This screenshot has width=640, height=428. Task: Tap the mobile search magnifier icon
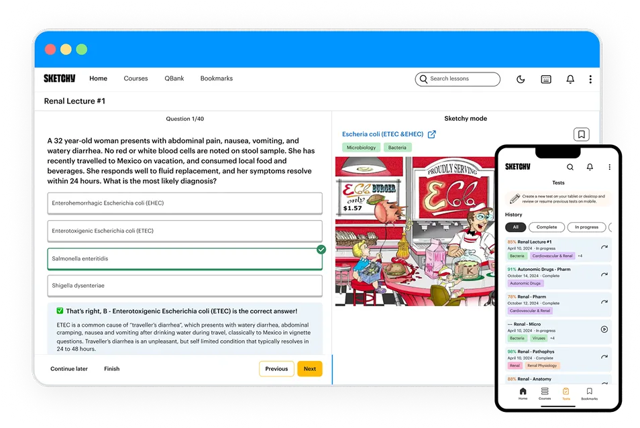coord(570,167)
